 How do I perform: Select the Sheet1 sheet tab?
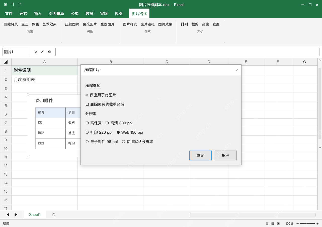pyautogui.click(x=35, y=215)
